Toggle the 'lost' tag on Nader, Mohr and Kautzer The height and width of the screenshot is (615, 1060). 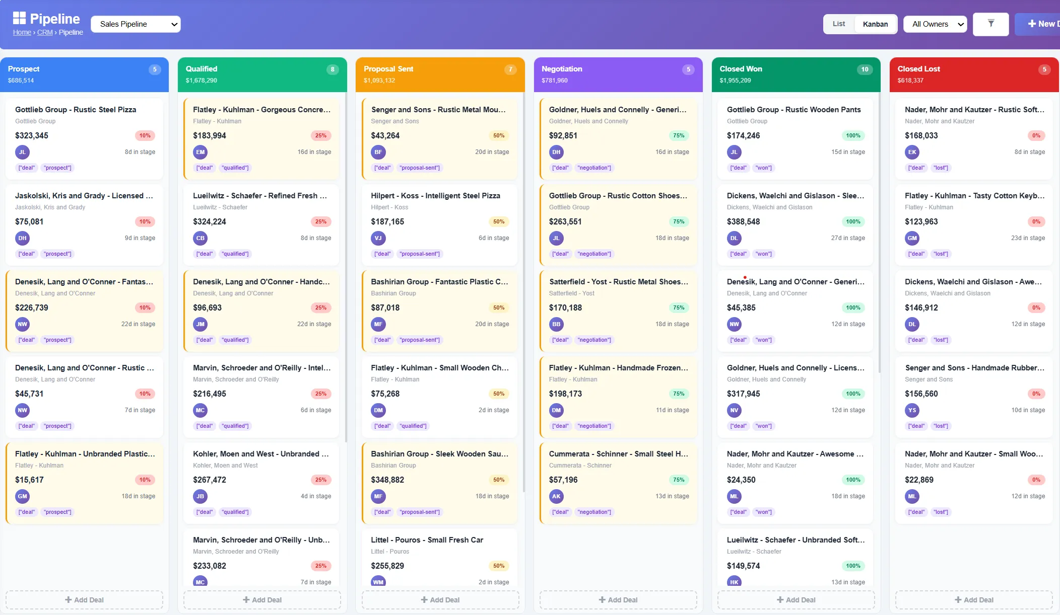(x=941, y=168)
